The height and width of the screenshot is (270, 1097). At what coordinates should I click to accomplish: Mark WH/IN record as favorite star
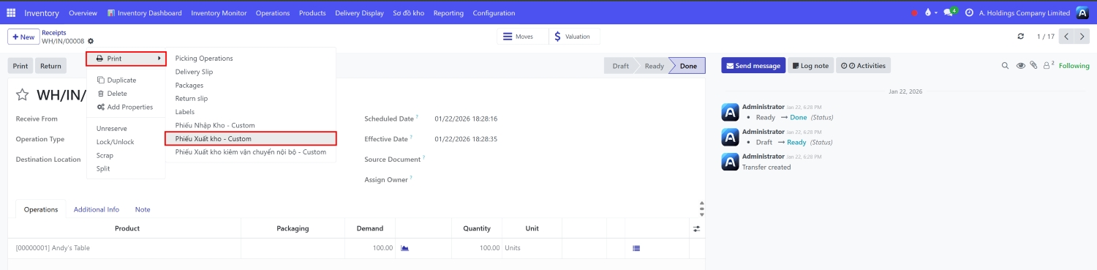tap(23, 94)
